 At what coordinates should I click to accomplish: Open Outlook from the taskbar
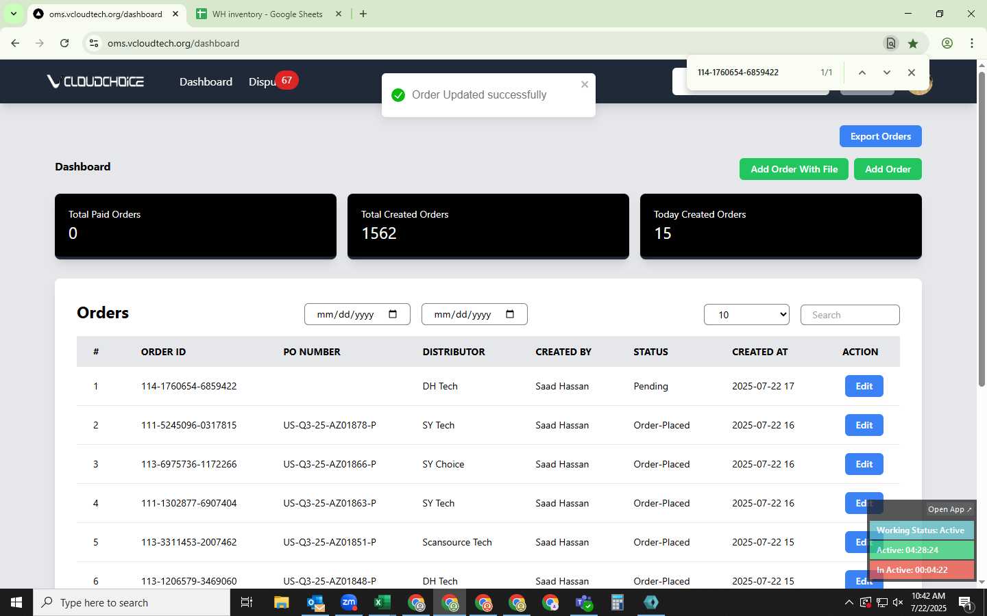(x=315, y=602)
